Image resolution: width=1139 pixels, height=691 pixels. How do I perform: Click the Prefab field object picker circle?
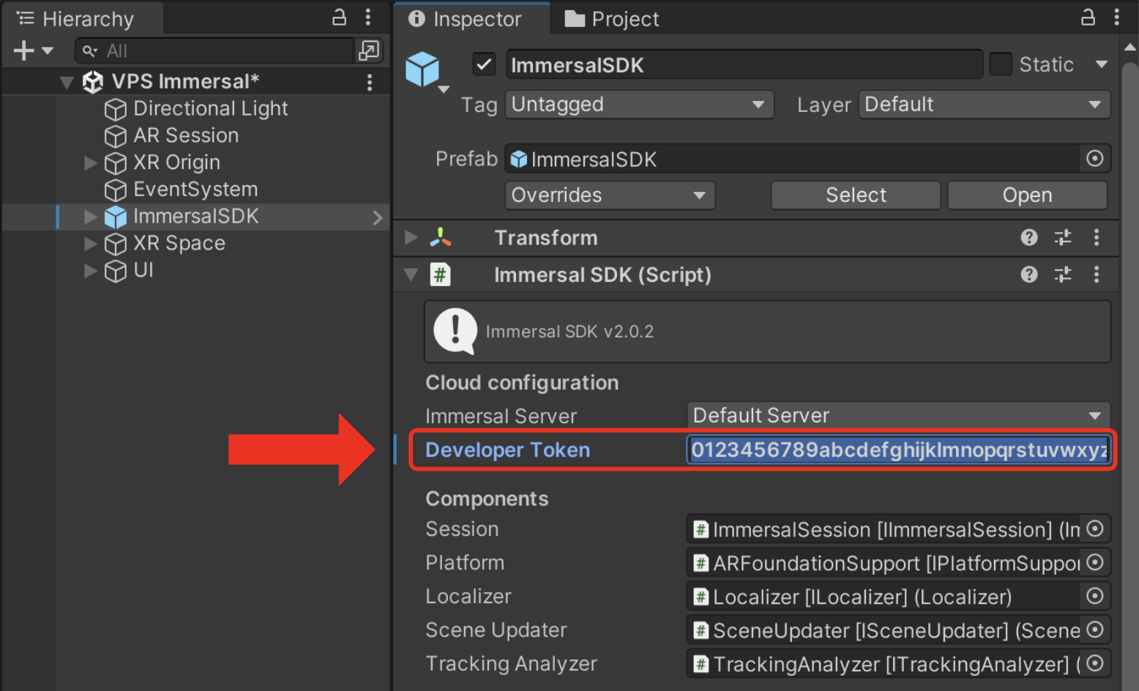click(1095, 159)
